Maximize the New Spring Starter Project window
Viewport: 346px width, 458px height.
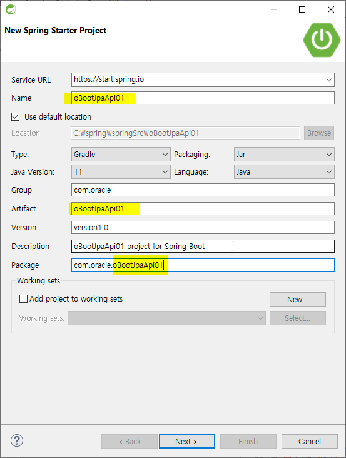click(302, 9)
